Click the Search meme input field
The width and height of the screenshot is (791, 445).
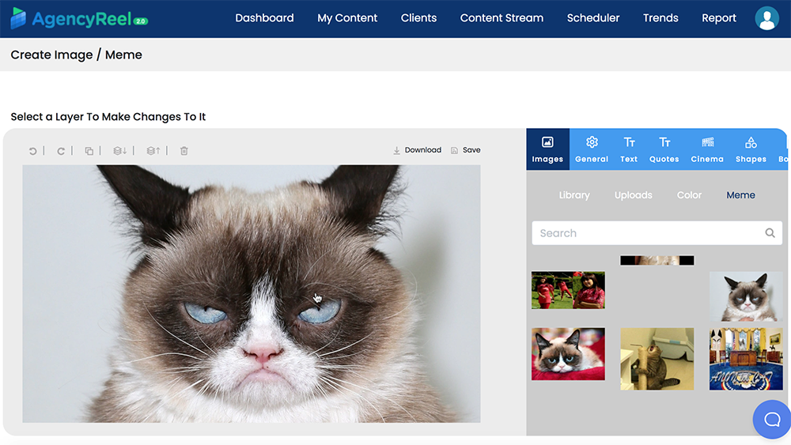[645, 233]
